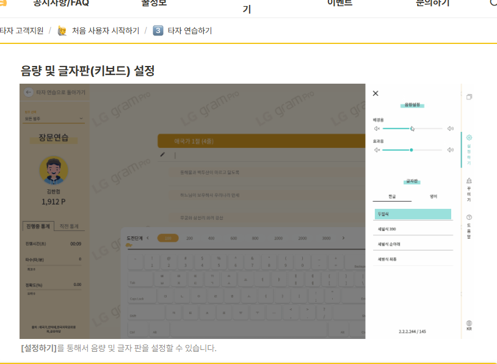Mute 배경음 via the left speaker icon
Screen dimensions: 497x364
click(376, 128)
